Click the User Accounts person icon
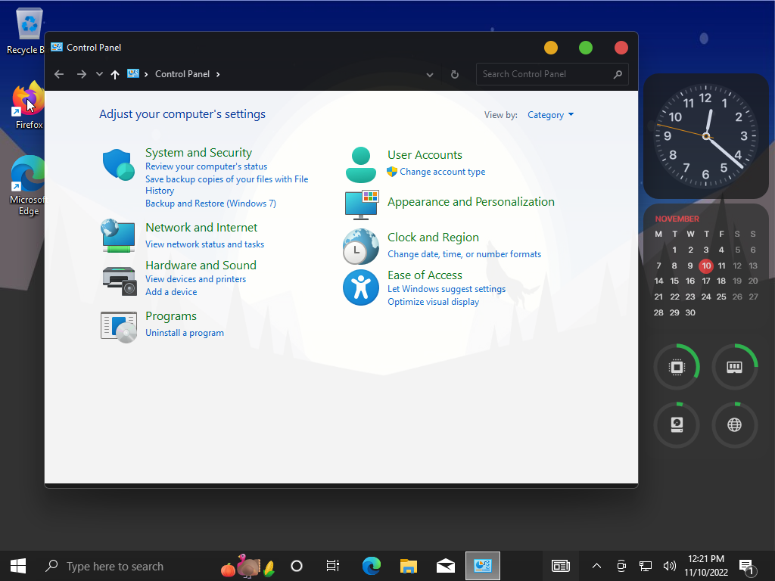The width and height of the screenshot is (775, 581). 361,165
